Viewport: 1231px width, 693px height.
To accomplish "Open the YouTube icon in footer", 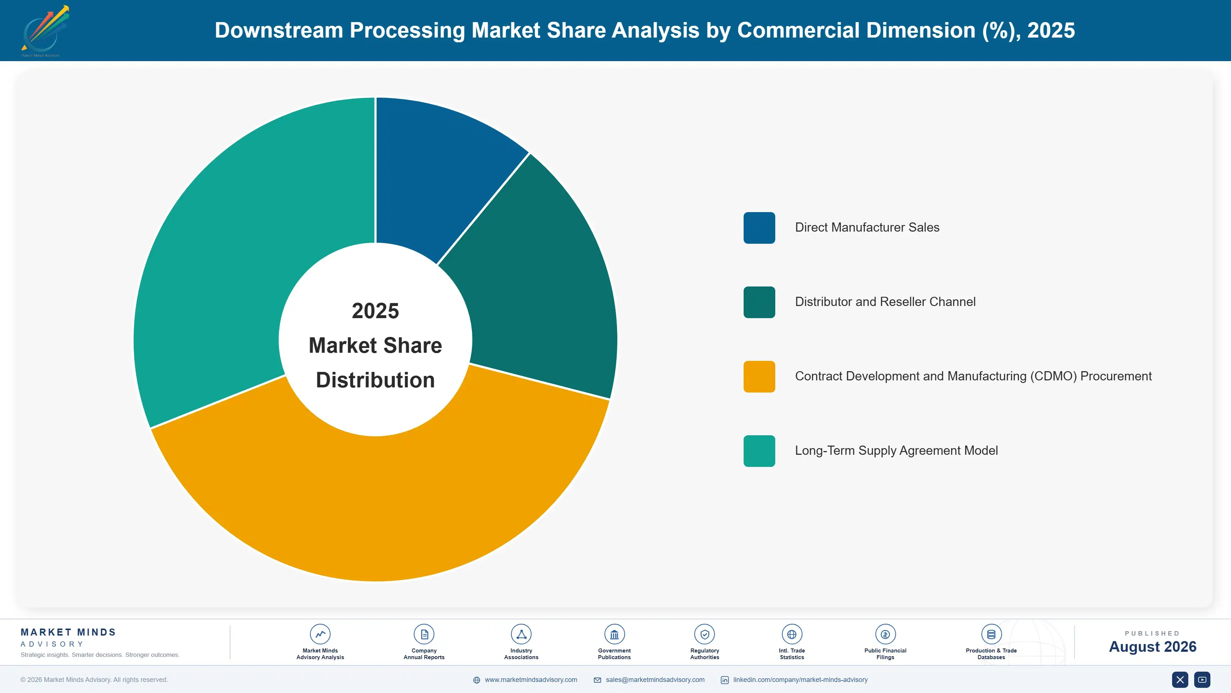I will [1202, 680].
